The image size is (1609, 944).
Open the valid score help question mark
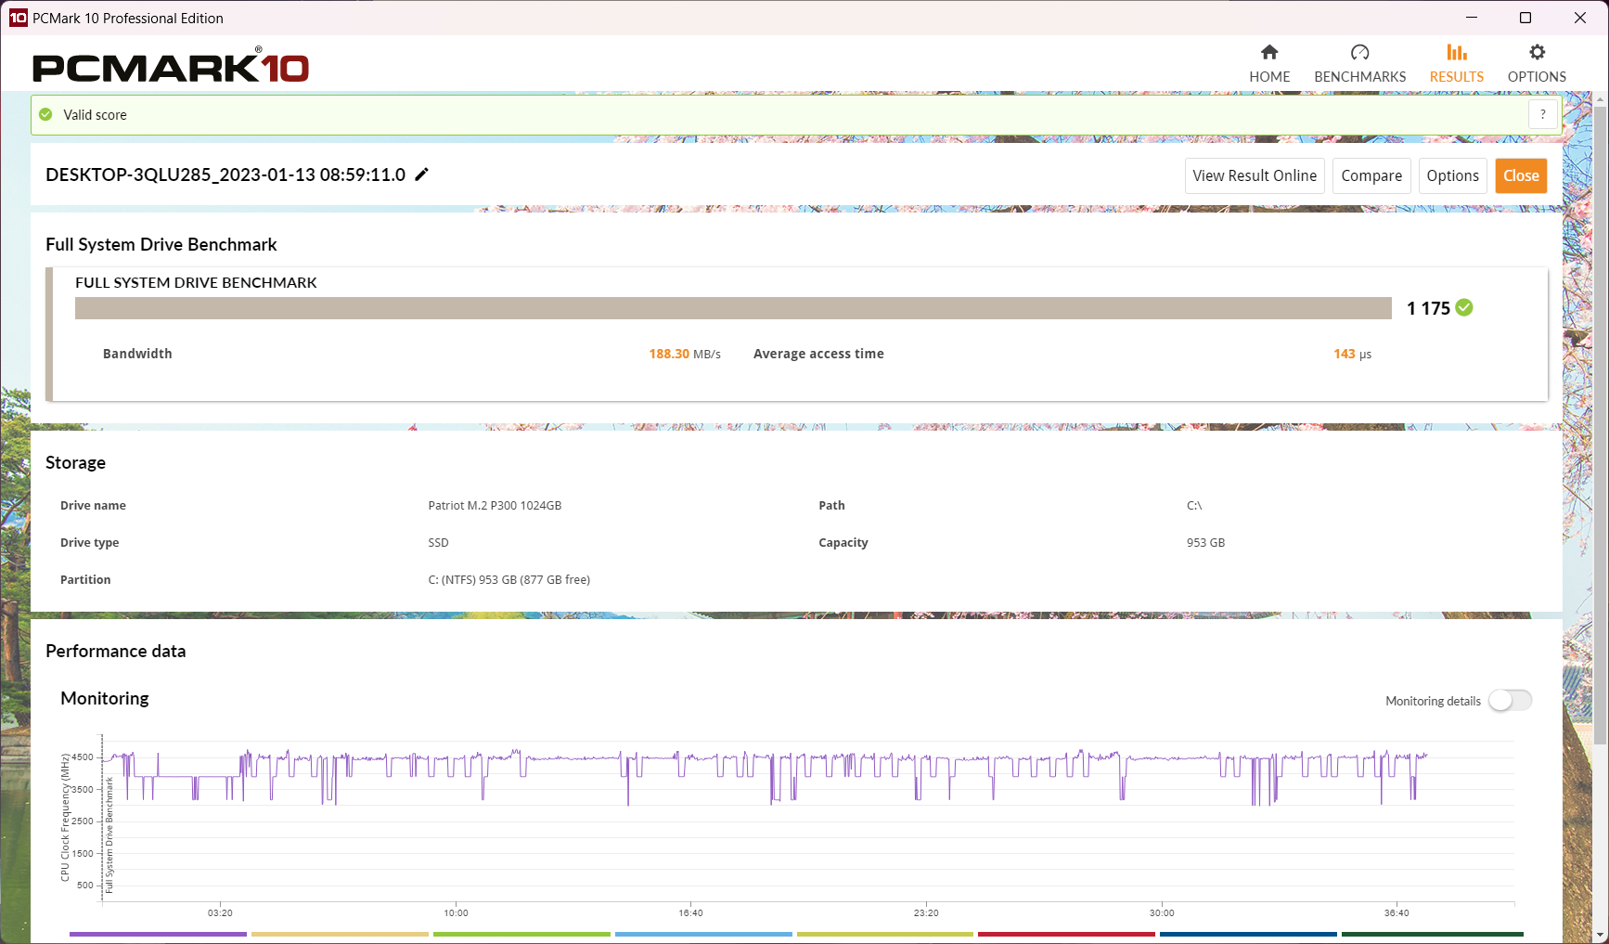click(1543, 114)
